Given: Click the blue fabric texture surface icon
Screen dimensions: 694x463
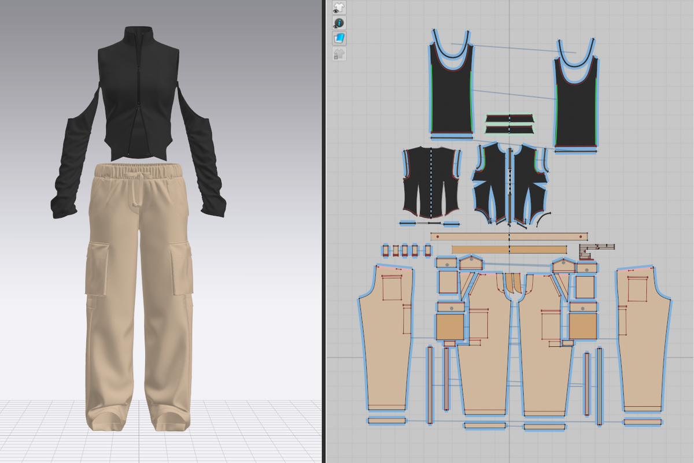Looking at the screenshot, I should 339,39.
